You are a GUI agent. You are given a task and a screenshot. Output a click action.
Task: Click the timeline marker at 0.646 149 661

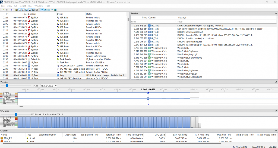click(x=148, y=99)
